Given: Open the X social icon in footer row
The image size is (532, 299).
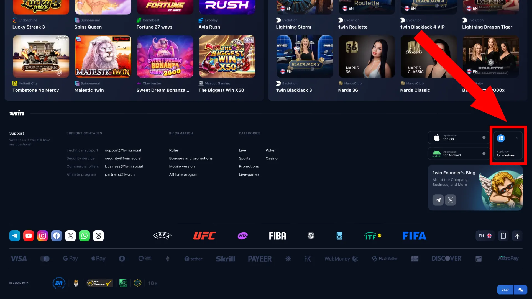Looking at the screenshot, I should [70, 236].
